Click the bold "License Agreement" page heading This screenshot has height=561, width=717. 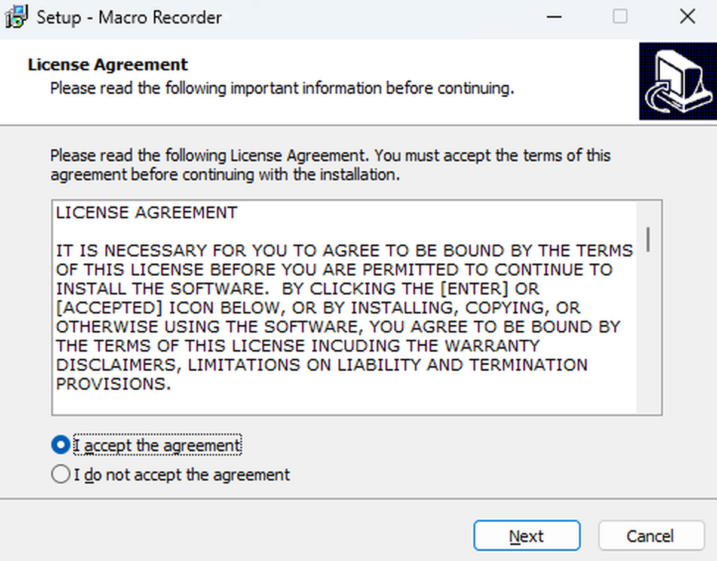tap(108, 64)
